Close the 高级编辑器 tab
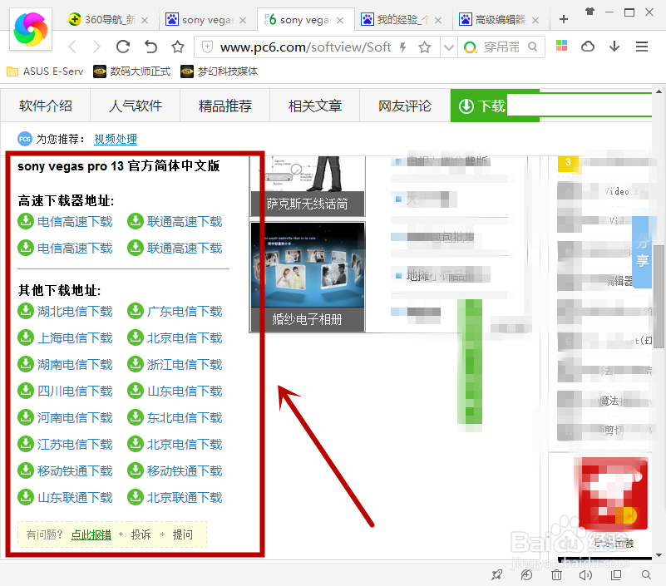This screenshot has width=666, height=586. coord(535,21)
